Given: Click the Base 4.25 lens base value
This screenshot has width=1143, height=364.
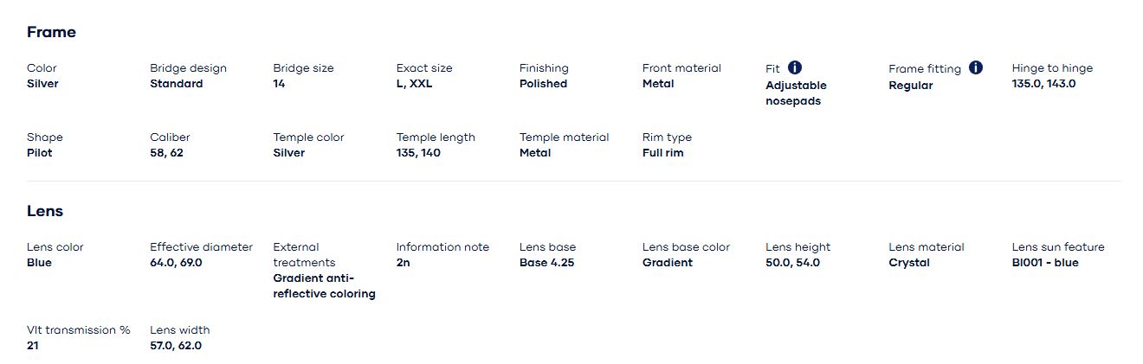Looking at the screenshot, I should point(546,263).
